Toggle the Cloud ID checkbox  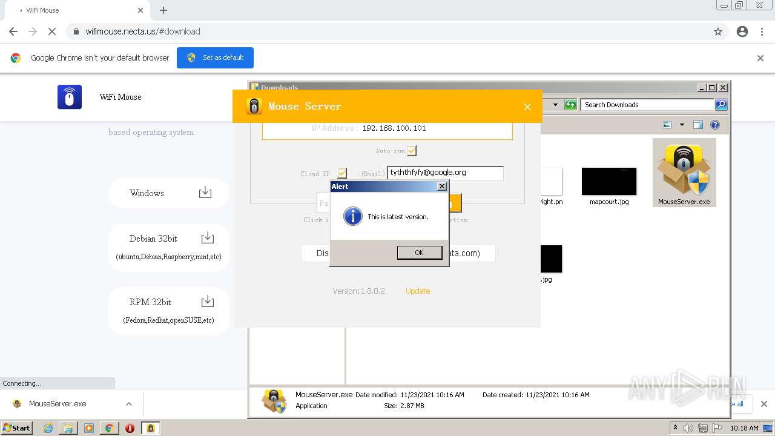(x=342, y=173)
